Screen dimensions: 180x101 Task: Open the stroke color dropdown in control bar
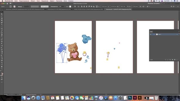(16, 6)
